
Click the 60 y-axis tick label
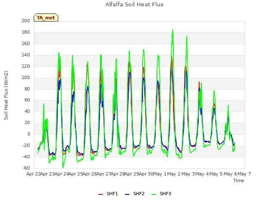coord(27,100)
